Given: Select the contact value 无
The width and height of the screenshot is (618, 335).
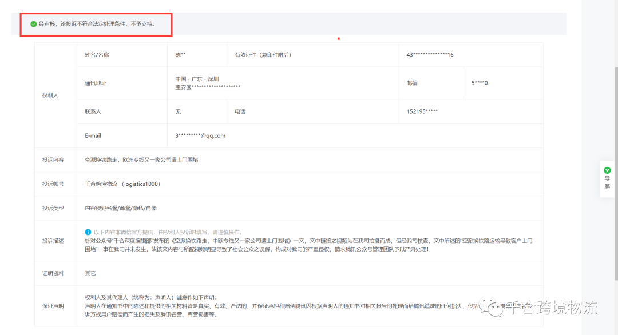Looking at the screenshot, I should (178, 112).
